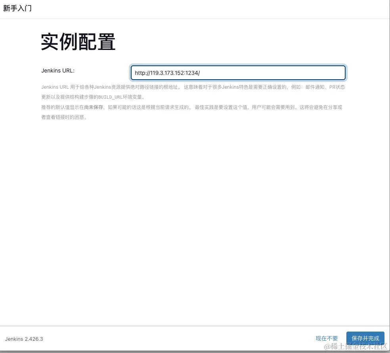Screen dimensions: 390x353
Task: Click the Jenkins 2.426.3 version label
Action: [x=24, y=339]
